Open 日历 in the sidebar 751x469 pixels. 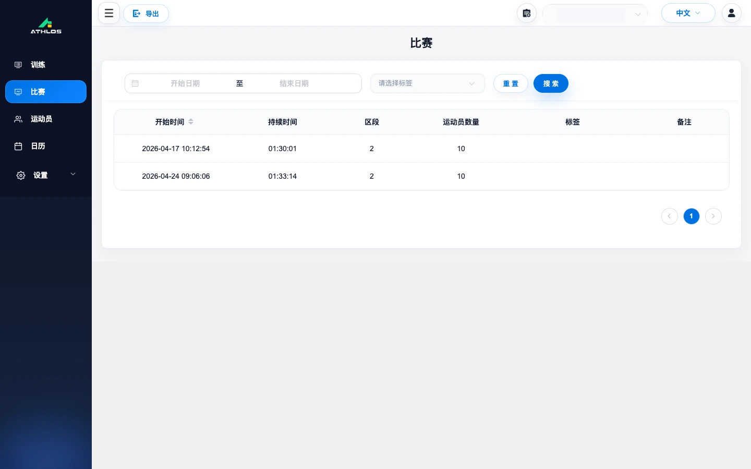46,146
